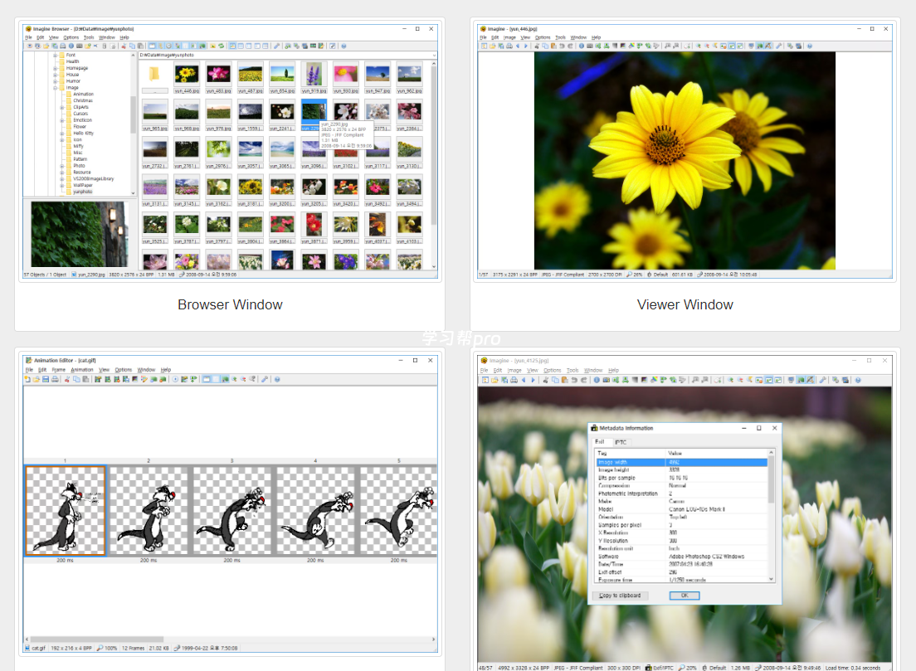The width and height of the screenshot is (916, 671).
Task: Open Image menu in yun_446.jpg viewer window
Action: (510, 37)
